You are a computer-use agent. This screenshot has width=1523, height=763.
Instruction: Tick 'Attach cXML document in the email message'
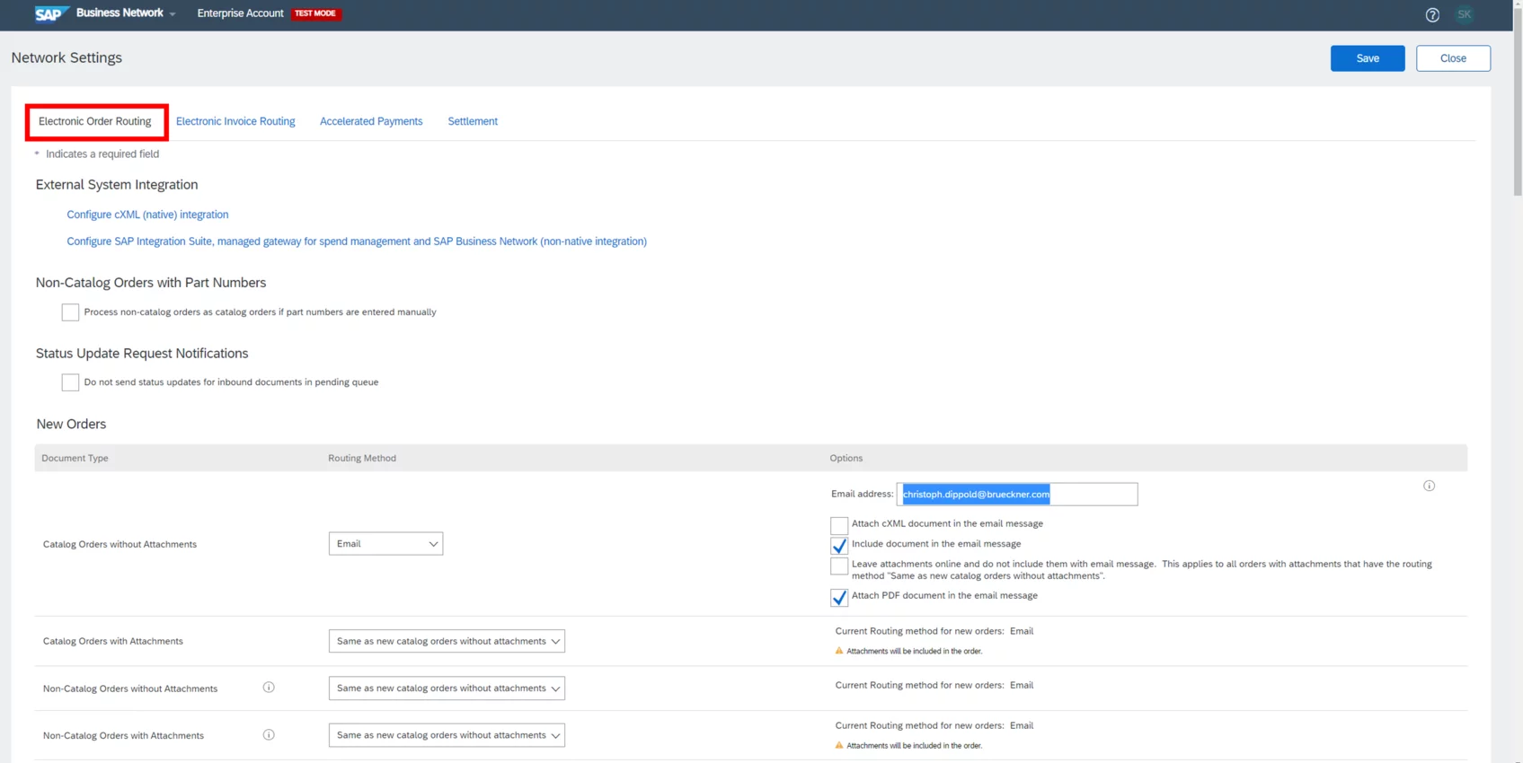point(839,525)
